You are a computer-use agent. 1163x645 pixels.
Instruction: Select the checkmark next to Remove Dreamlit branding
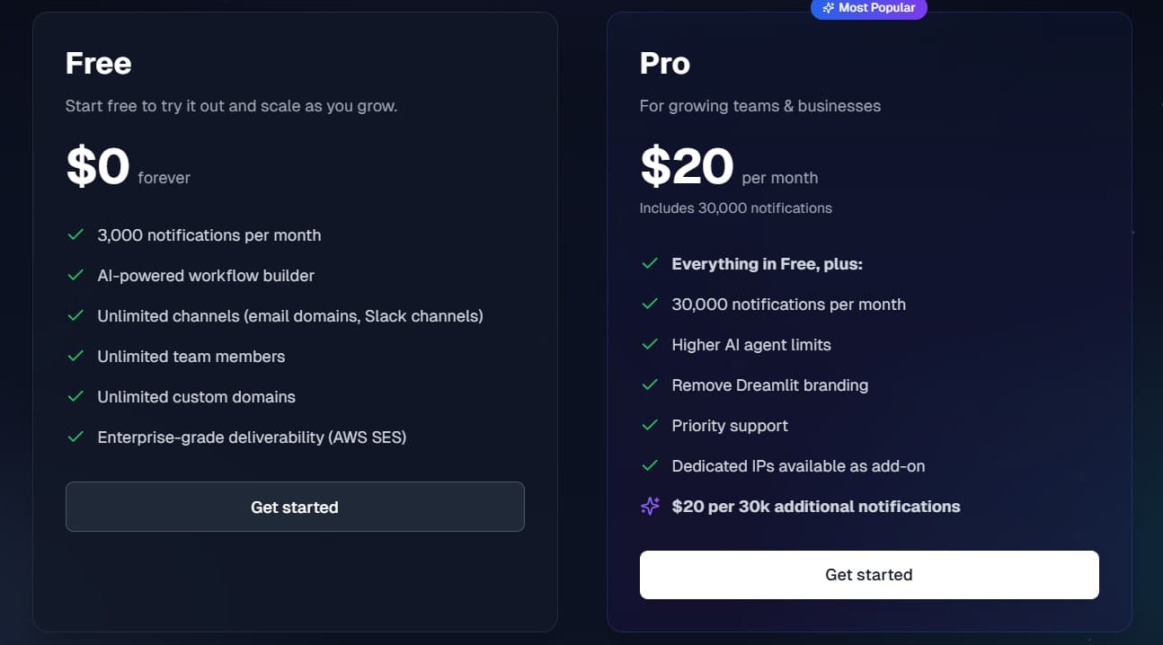651,384
